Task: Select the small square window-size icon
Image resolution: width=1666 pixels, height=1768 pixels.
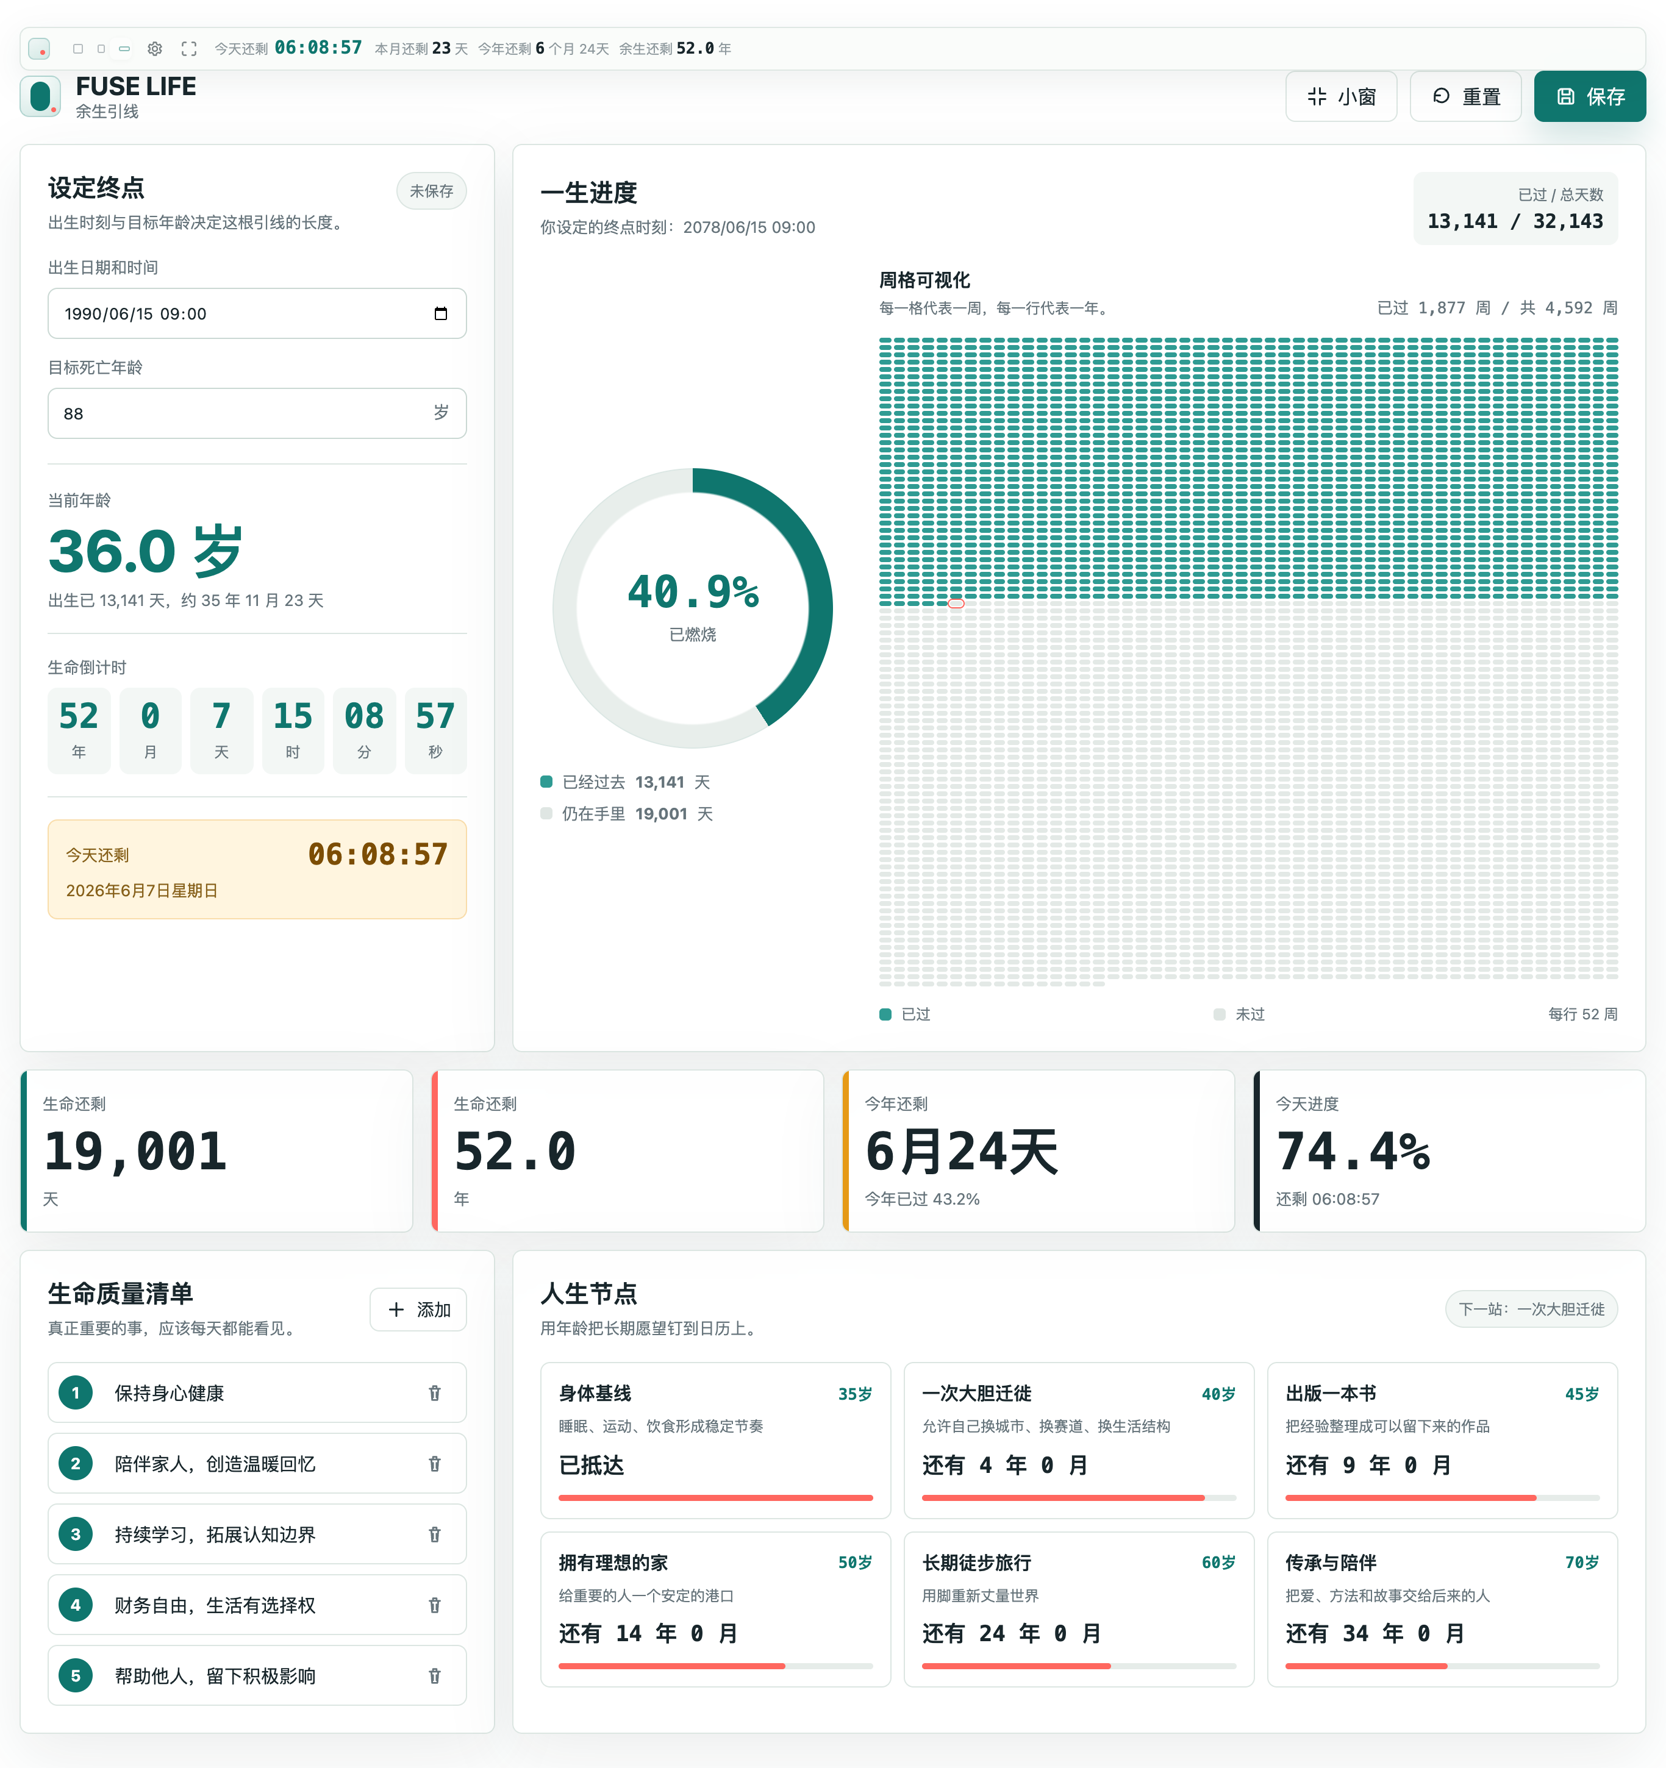Action: click(x=101, y=49)
